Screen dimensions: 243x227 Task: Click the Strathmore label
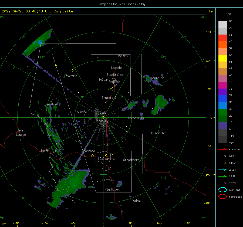pyautogui.click(x=131, y=160)
